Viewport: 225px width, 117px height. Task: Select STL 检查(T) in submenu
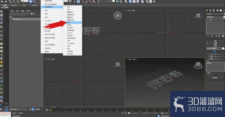tap(72, 43)
